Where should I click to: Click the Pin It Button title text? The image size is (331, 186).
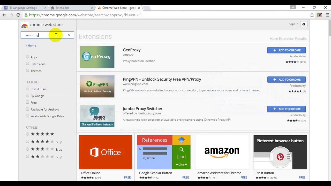click(265, 173)
